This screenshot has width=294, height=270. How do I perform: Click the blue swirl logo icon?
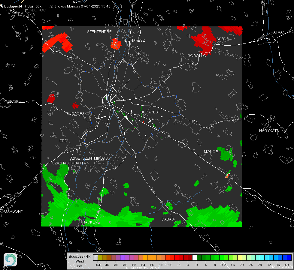tap(10, 260)
